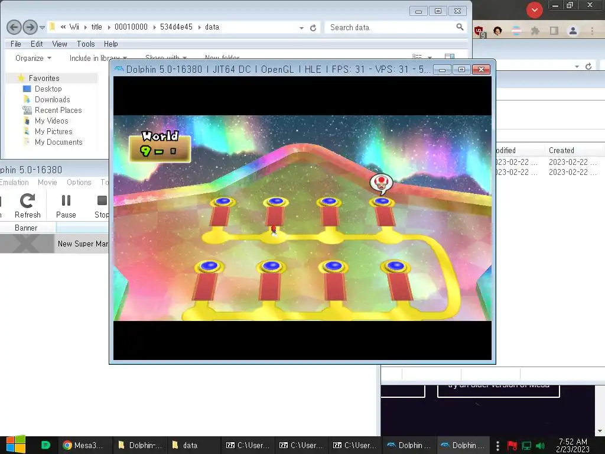Open Include in library dropdown

(98, 59)
